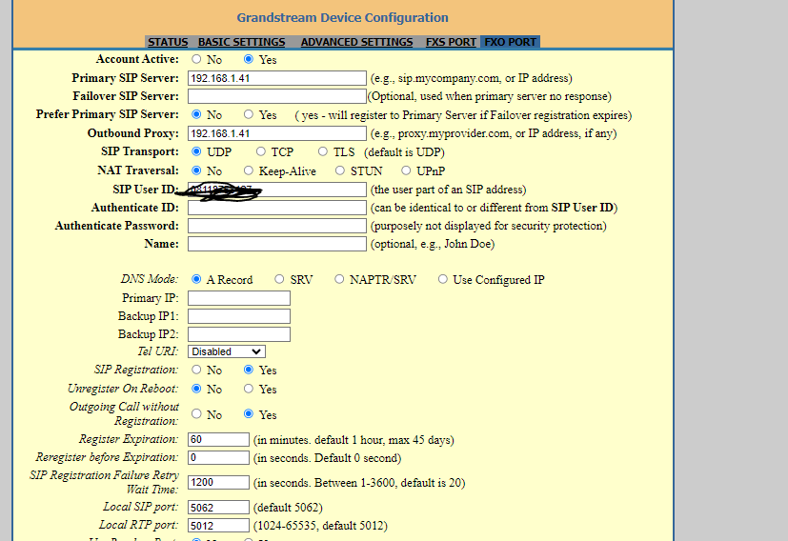Open the FXS PORT tab
This screenshot has width=788, height=541.
451,42
